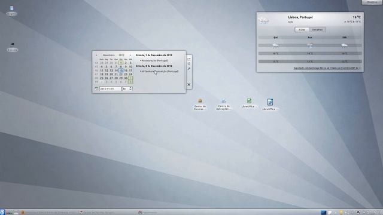Viewport: 383px width, 215px height.
Task: Select day 25 in the calendar
Action: click(x=102, y=78)
